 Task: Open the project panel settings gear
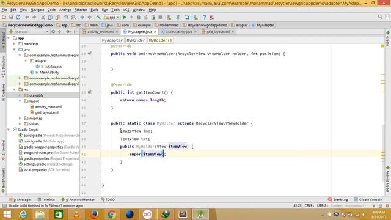[x=68, y=32]
